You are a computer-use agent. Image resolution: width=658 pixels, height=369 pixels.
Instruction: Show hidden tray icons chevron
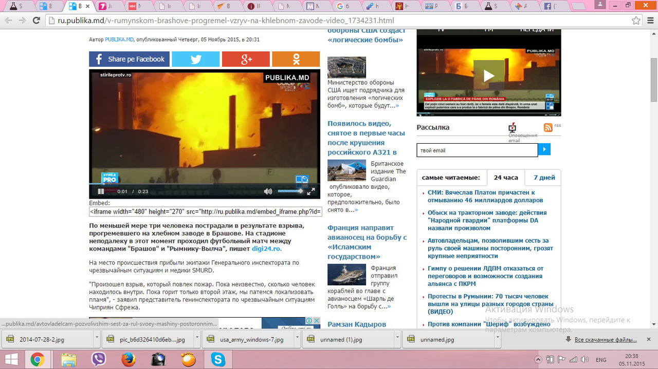[538, 360]
